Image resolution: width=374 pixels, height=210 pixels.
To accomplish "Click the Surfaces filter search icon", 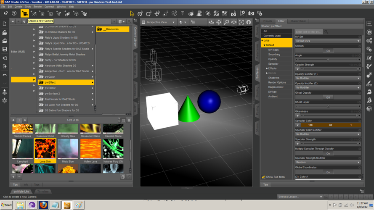I will 326,31.
